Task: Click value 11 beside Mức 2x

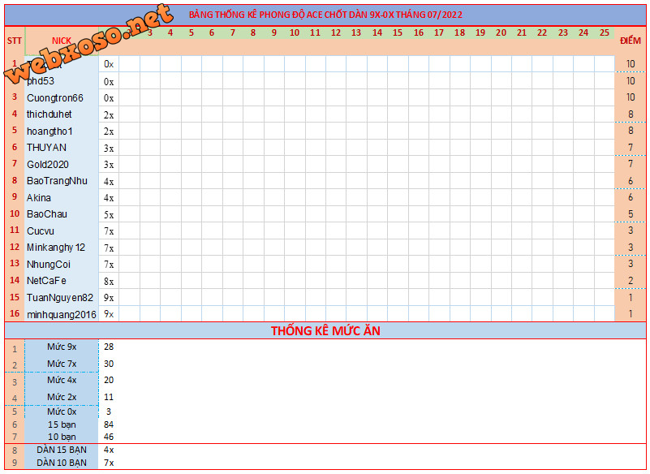Action: (109, 397)
